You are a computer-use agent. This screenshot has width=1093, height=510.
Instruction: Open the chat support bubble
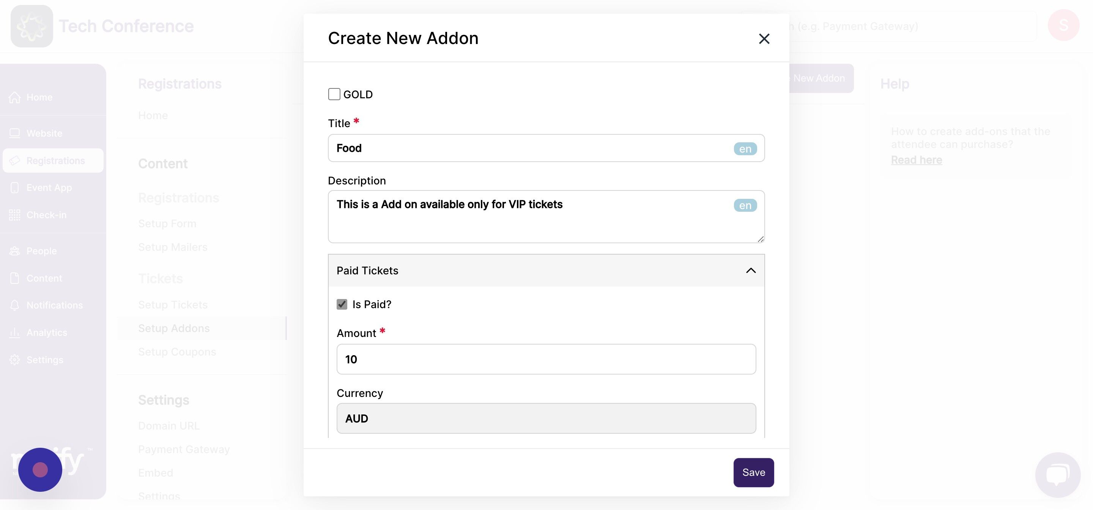pos(1058,475)
